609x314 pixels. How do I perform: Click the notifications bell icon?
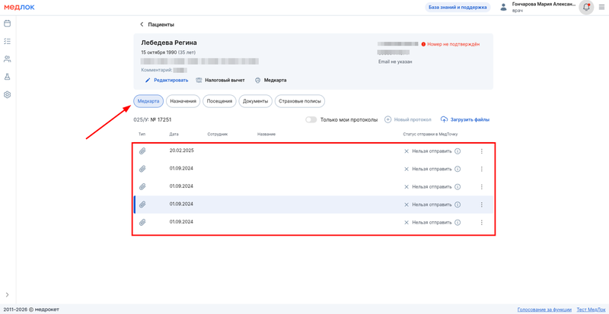586,8
